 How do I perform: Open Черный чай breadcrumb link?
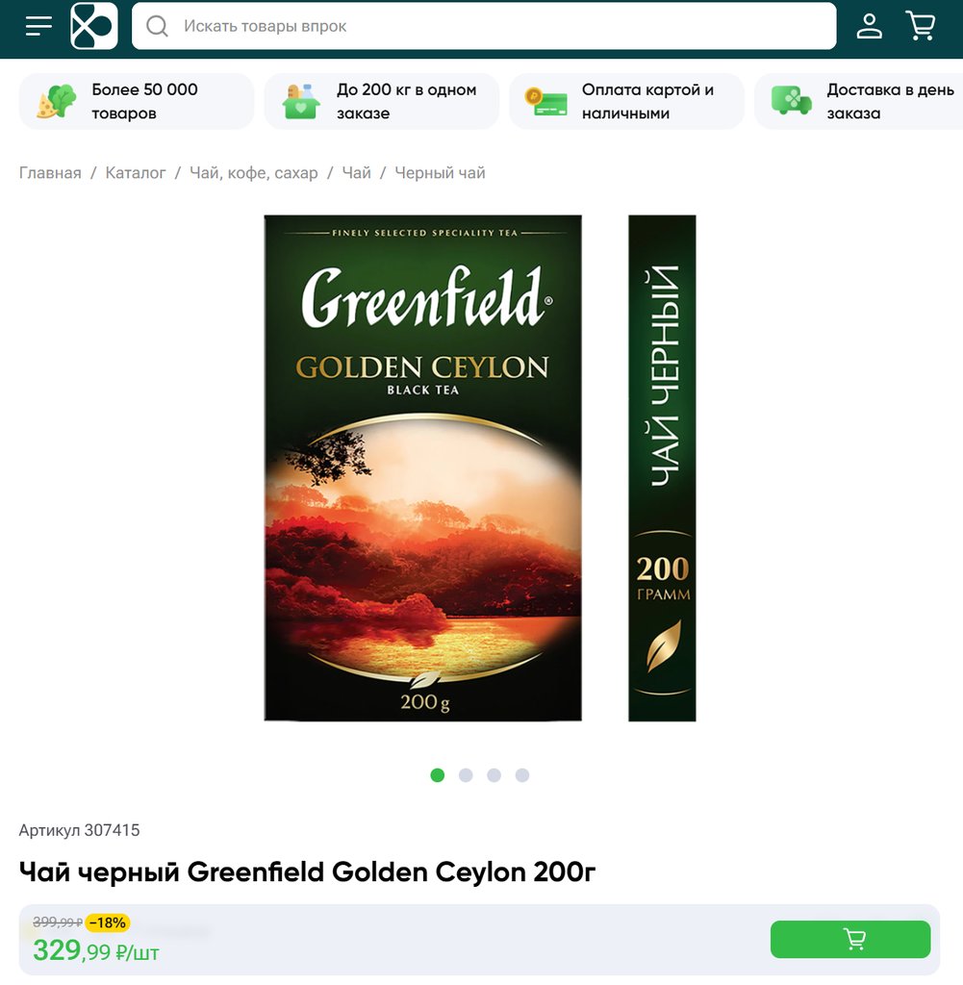click(x=440, y=173)
